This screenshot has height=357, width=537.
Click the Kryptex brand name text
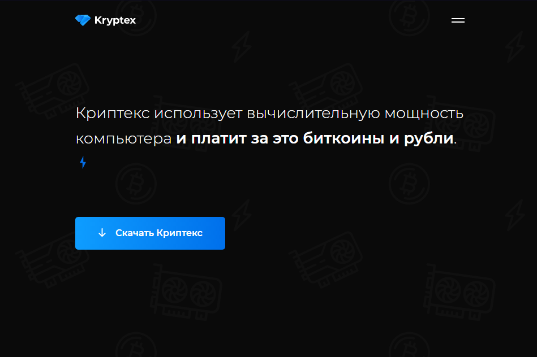tap(115, 20)
